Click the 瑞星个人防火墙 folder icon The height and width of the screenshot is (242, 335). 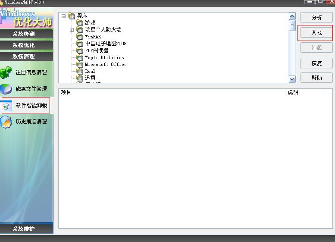80,30
